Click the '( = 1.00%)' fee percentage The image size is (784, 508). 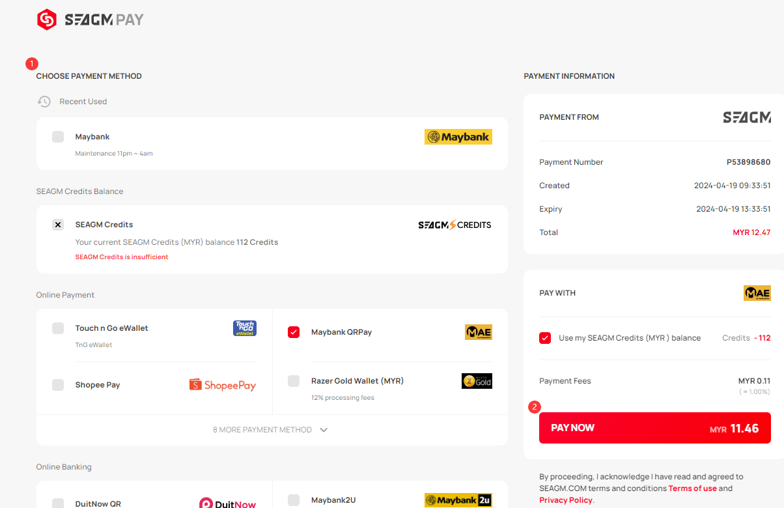pyautogui.click(x=755, y=392)
